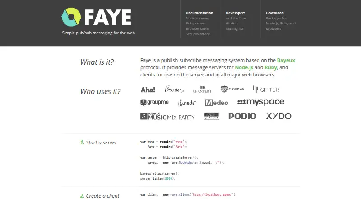This screenshot has width=361, height=199.
Task: Open the Developers menu heading
Action: pos(236,13)
